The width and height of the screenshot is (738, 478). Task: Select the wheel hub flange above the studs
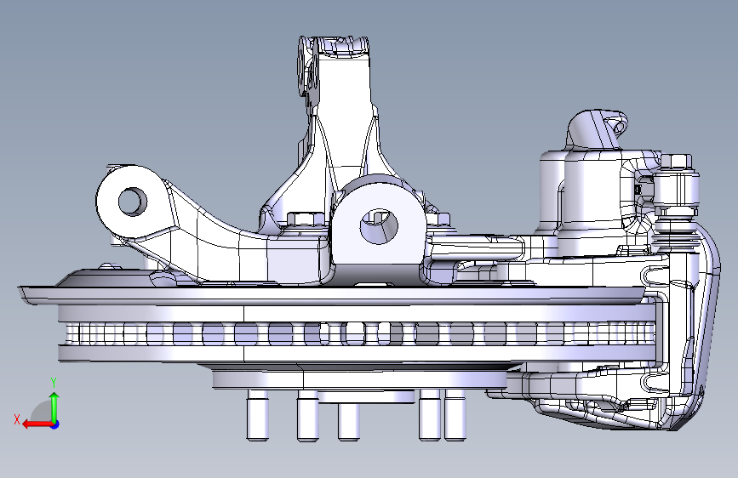tap(359, 379)
